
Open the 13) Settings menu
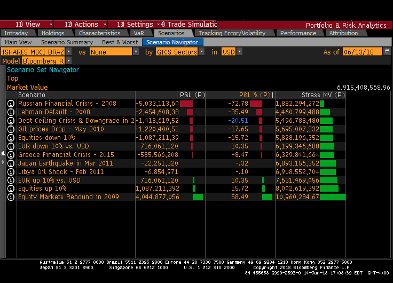tap(135, 25)
